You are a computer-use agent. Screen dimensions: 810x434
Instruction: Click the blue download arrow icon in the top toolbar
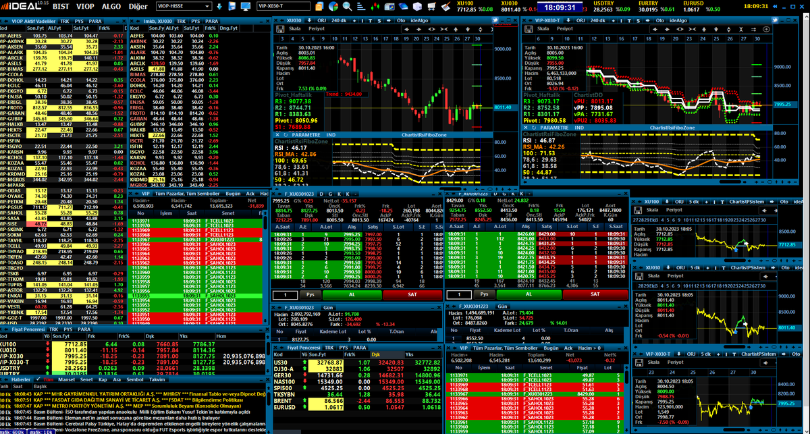pos(219,7)
